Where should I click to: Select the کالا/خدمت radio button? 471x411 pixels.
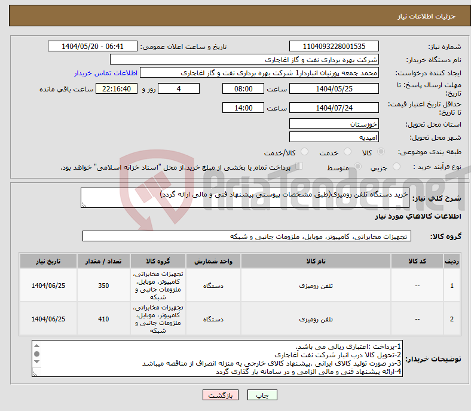304,152
